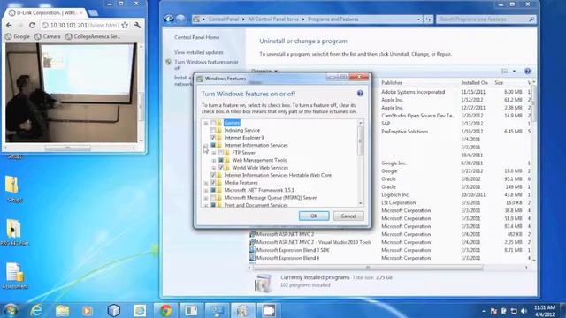Select the D-Link Corporation Chrome tab

pos(46,12)
